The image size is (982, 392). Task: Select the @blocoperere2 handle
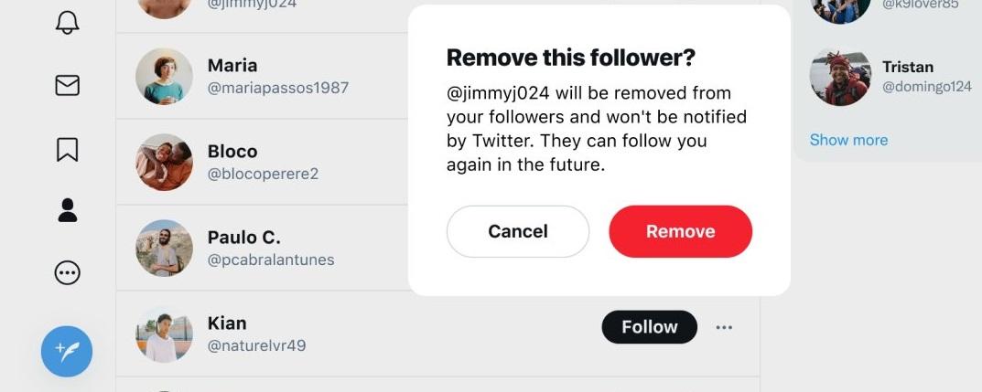263,174
